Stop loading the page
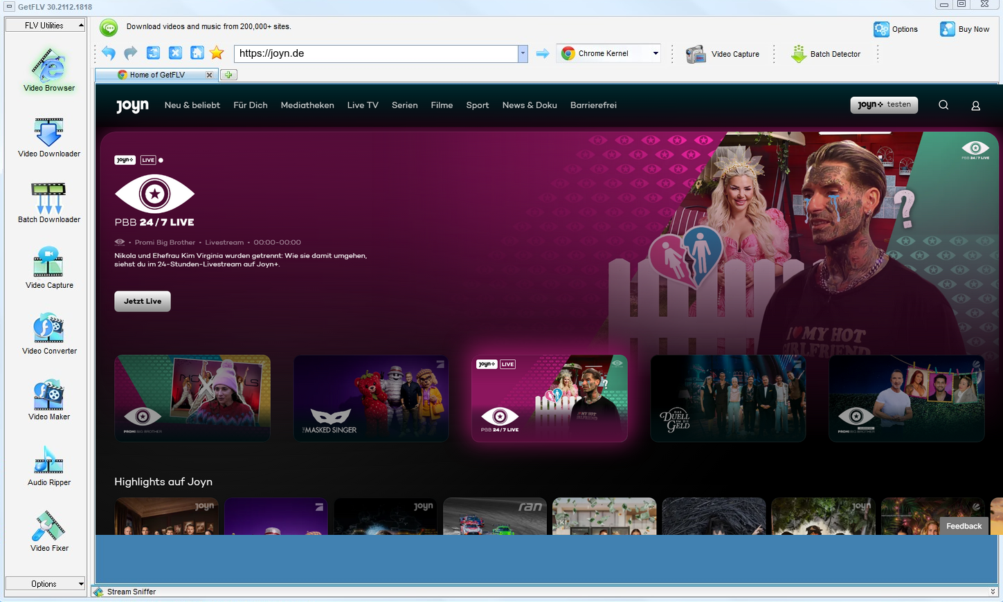The height and width of the screenshot is (602, 1003). point(175,53)
